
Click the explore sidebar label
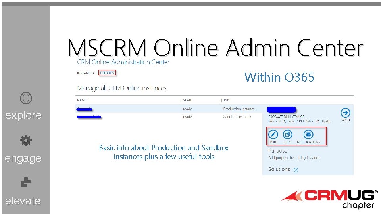(23, 115)
